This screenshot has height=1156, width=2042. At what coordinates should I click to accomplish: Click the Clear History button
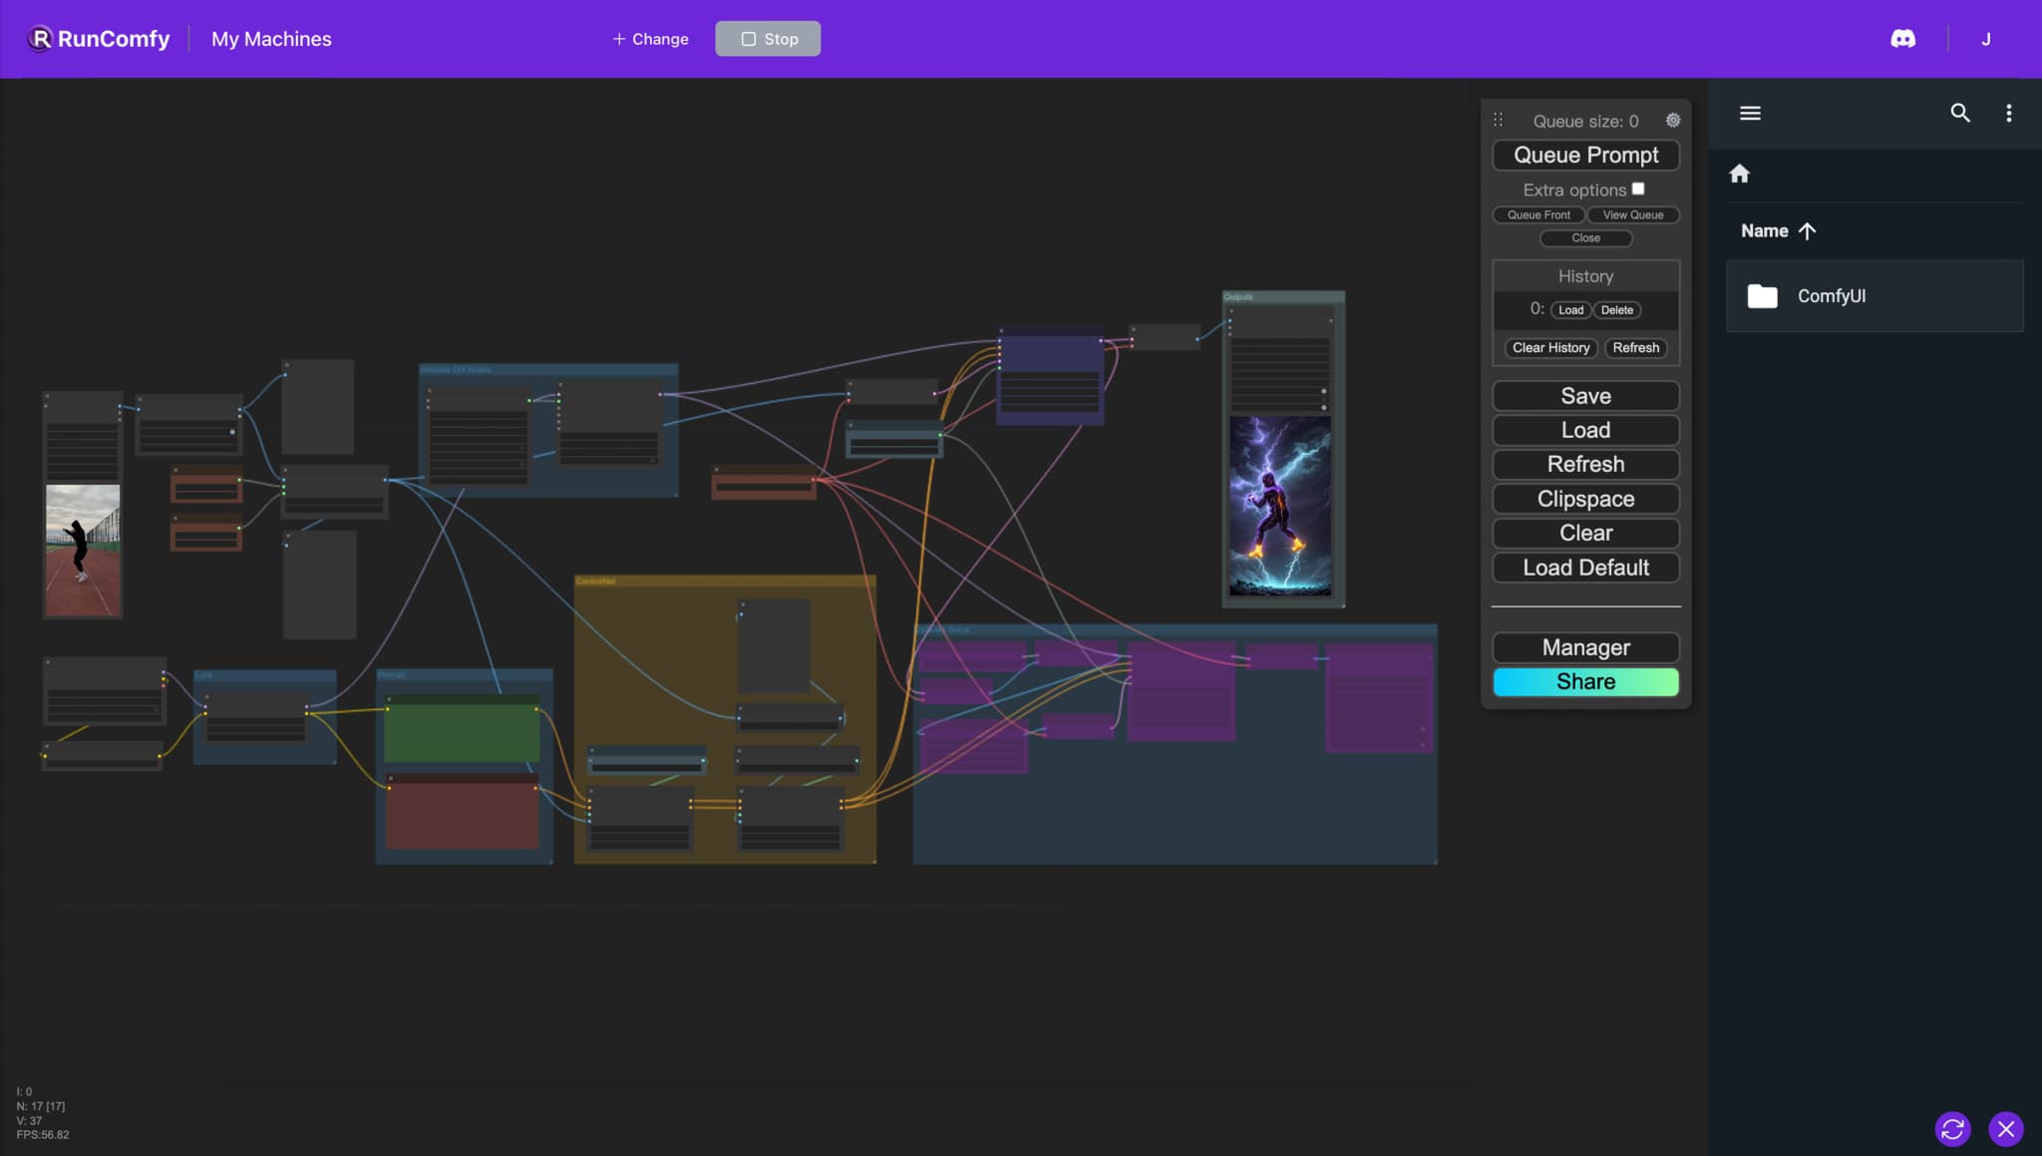1550,347
